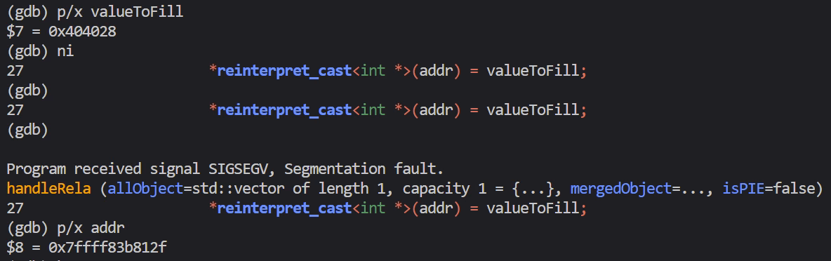Click the $8 = 0x7ffff83b812f output
831x261 pixels.
pos(88,249)
